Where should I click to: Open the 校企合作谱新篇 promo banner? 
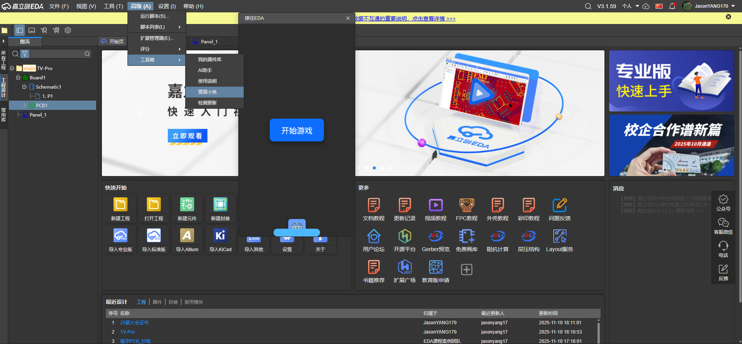(x=671, y=145)
